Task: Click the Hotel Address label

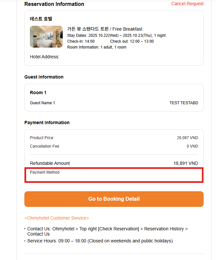Action: point(44,57)
